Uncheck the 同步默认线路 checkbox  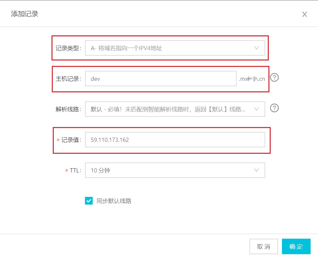click(x=89, y=201)
